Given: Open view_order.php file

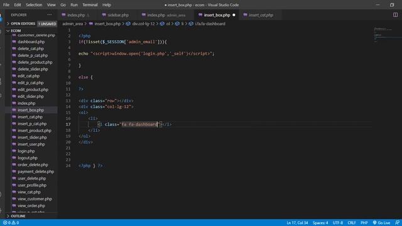Looking at the screenshot, I should (31, 206).
